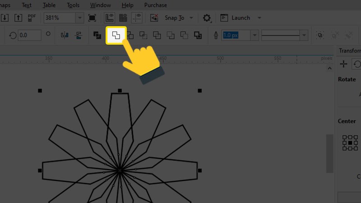The height and width of the screenshot is (203, 361).
Task: Click the Publish to PDF icon
Action: coord(32,18)
